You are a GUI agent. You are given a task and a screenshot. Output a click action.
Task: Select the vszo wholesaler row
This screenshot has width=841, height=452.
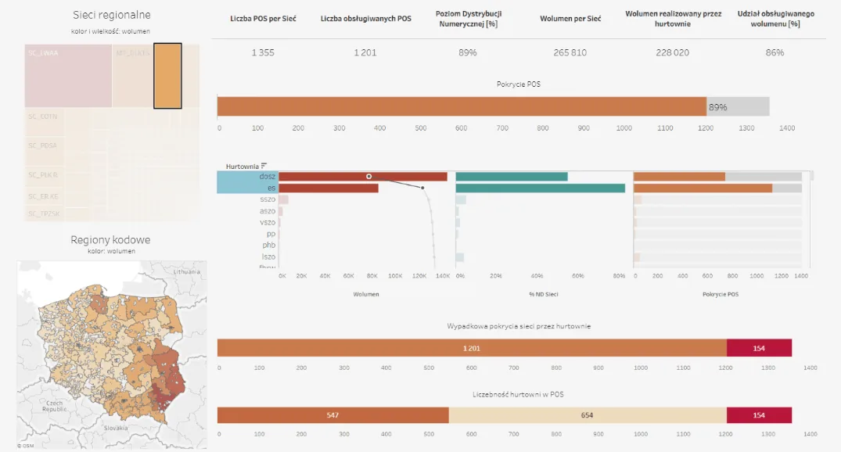(267, 222)
